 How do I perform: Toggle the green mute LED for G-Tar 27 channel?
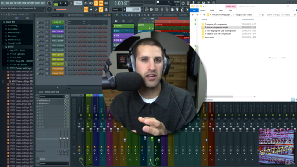coord(37,23)
